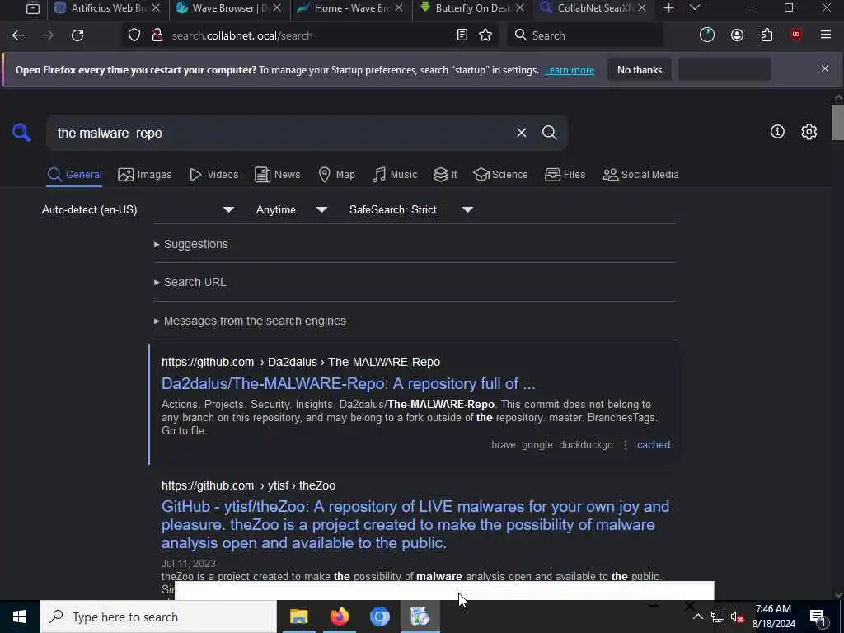Bookmark this page with the star icon

(485, 35)
